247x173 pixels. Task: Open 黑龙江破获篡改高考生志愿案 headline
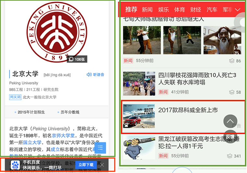199,142
